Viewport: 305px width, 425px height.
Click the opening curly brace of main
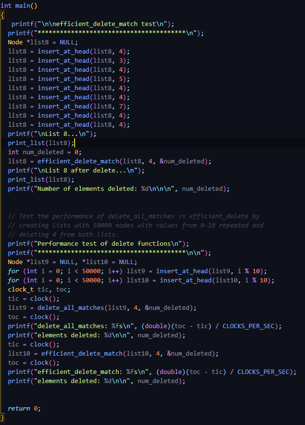coord(2,14)
